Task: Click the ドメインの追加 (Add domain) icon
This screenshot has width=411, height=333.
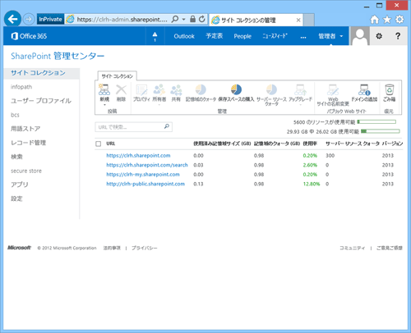Action: (x=364, y=89)
